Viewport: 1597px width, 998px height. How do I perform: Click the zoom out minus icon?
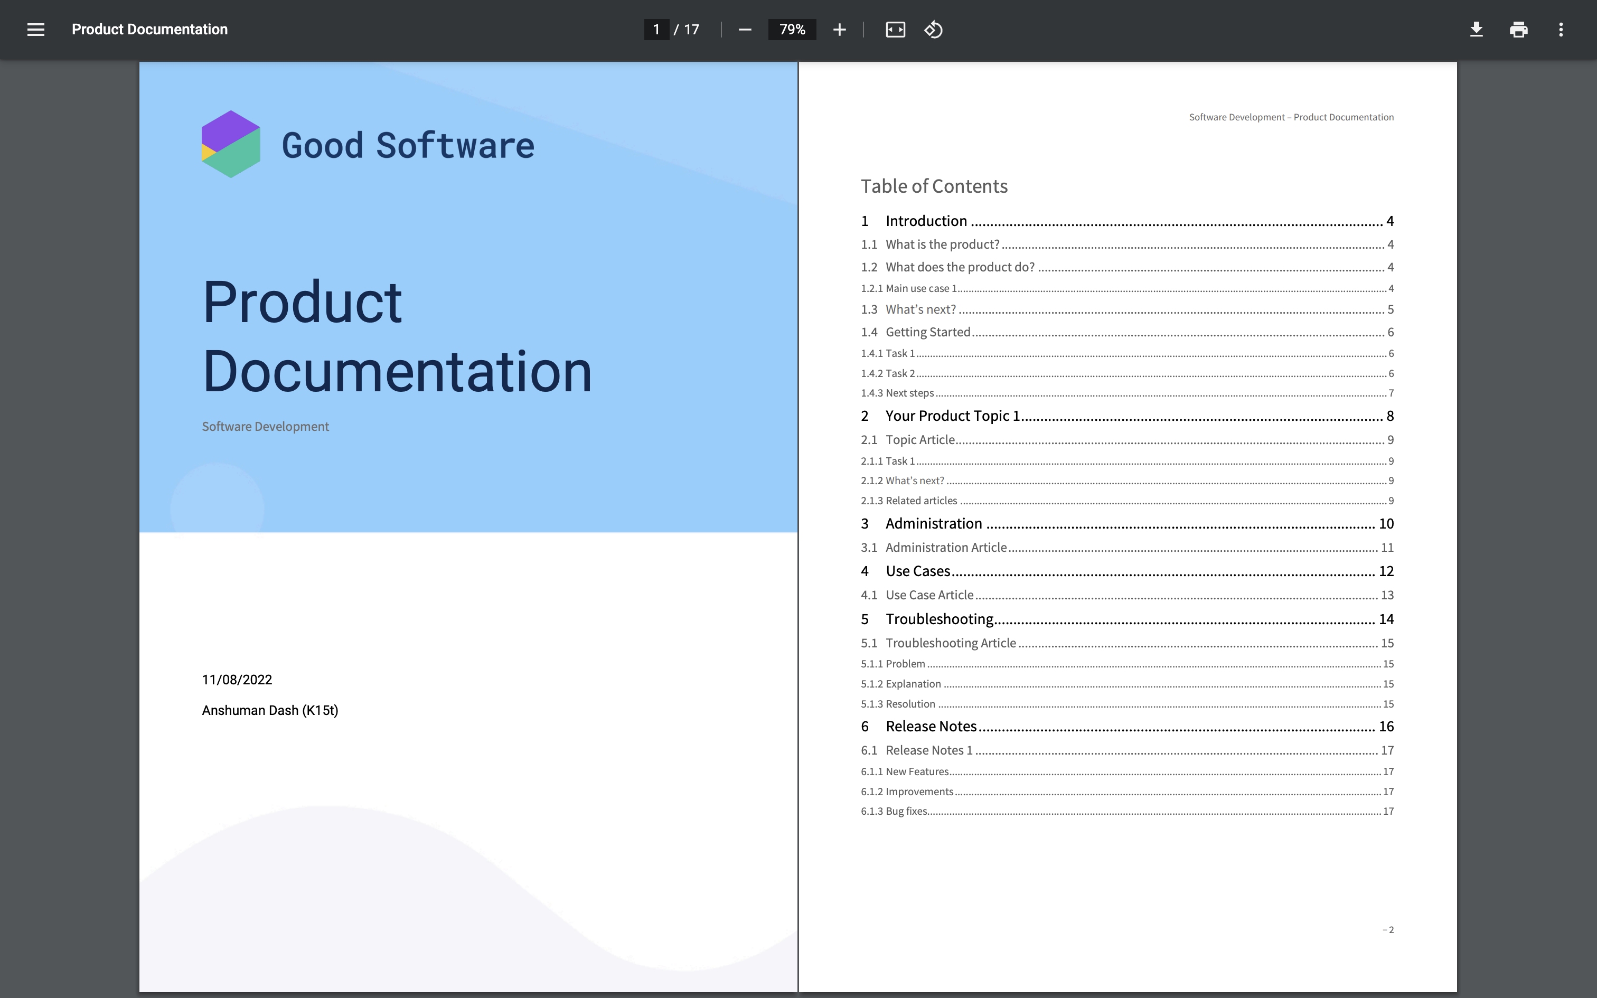[x=745, y=30]
